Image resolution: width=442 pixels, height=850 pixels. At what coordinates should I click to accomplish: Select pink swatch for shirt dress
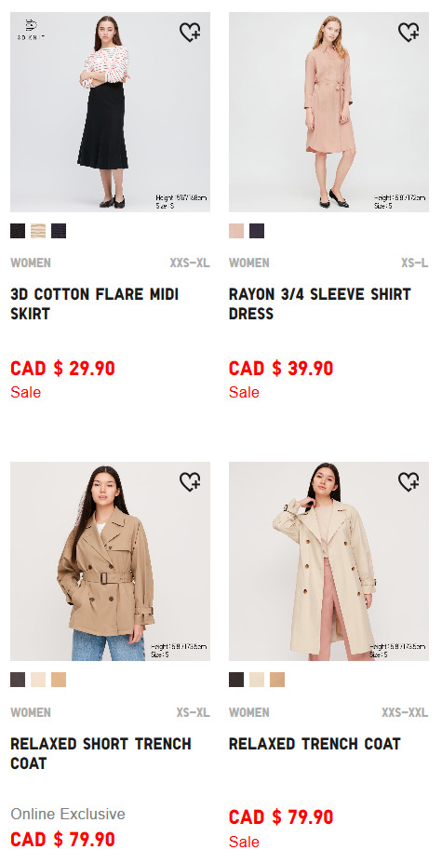[x=236, y=231]
